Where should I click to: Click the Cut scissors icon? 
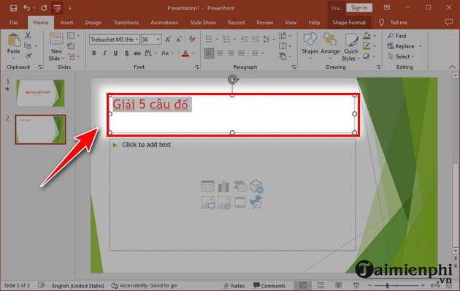tap(28, 36)
